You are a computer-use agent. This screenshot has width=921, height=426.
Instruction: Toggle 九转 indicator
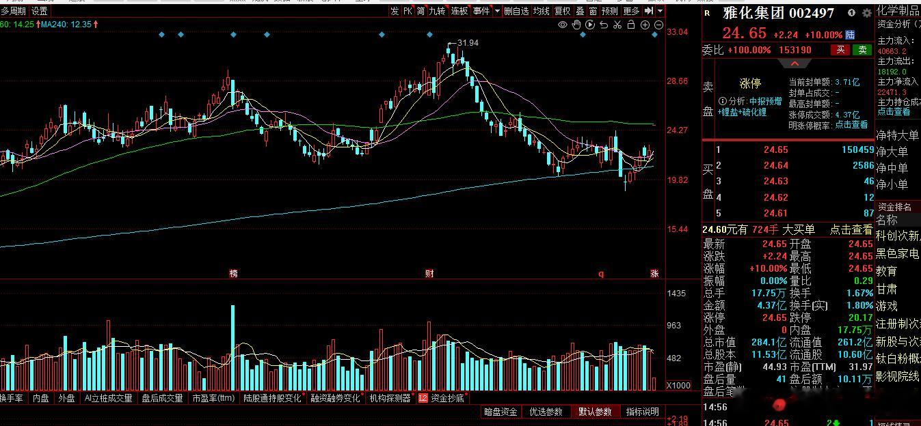pyautogui.click(x=438, y=10)
